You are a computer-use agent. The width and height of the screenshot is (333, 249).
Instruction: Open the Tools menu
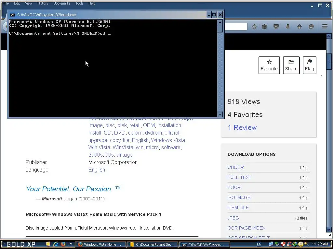(x=79, y=3)
